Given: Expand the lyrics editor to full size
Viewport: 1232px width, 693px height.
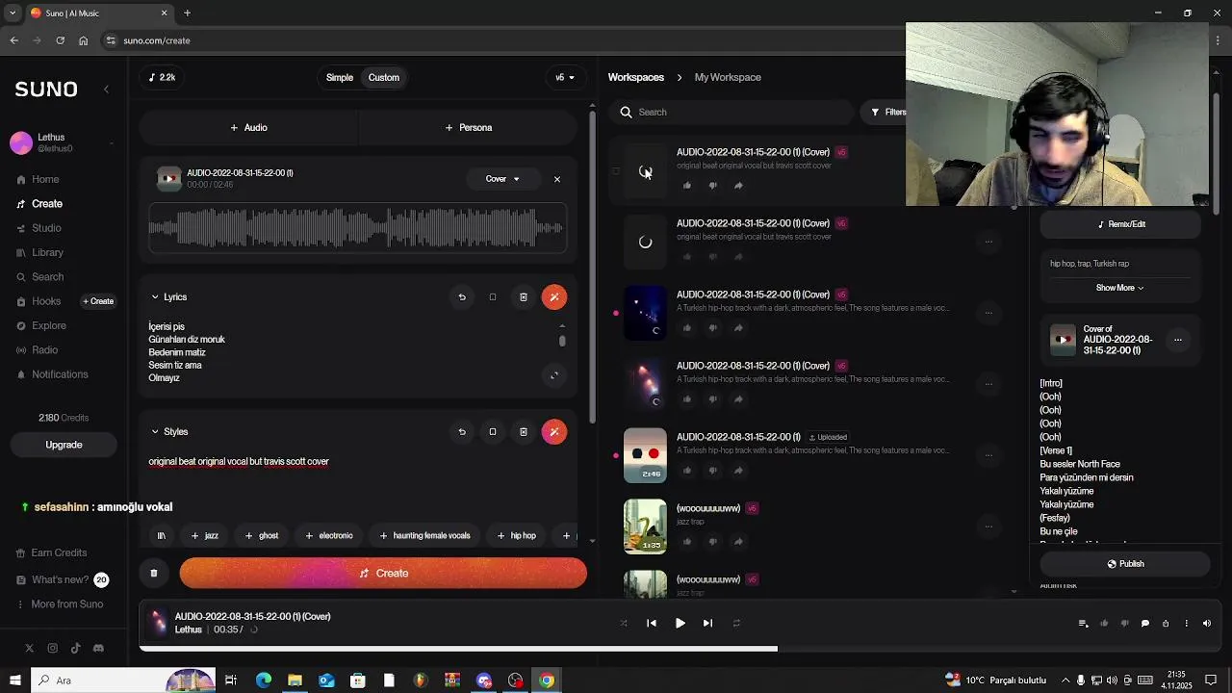Looking at the screenshot, I should (554, 375).
